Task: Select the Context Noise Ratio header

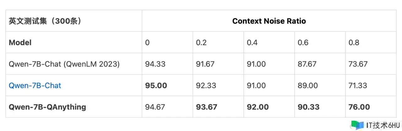Action: point(269,21)
